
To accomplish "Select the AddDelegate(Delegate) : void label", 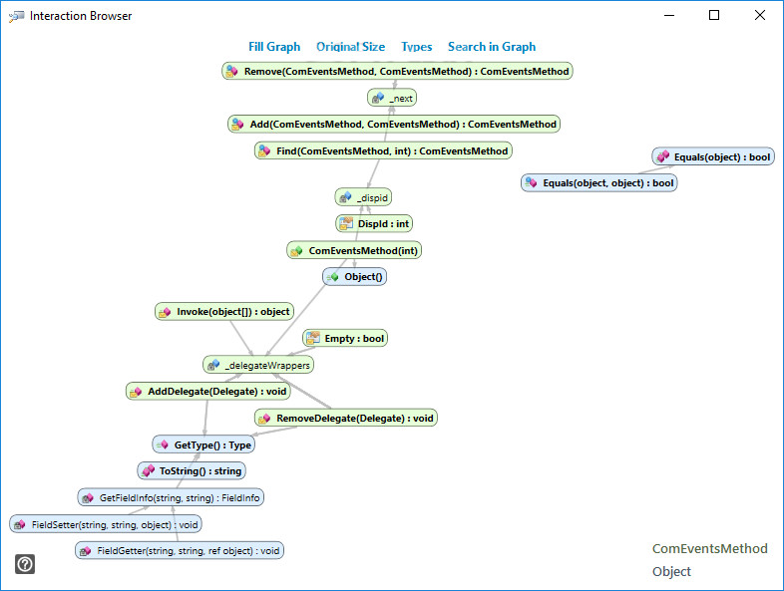I will click(x=217, y=392).
